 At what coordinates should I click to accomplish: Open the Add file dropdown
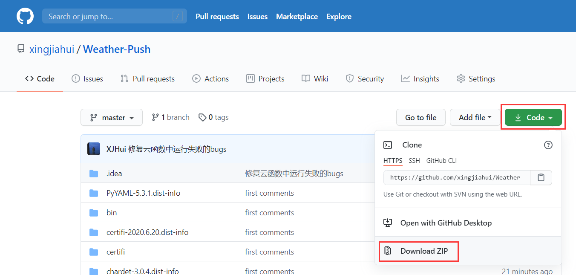coord(475,117)
